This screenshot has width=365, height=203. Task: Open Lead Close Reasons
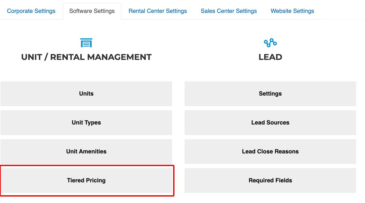pyautogui.click(x=270, y=152)
